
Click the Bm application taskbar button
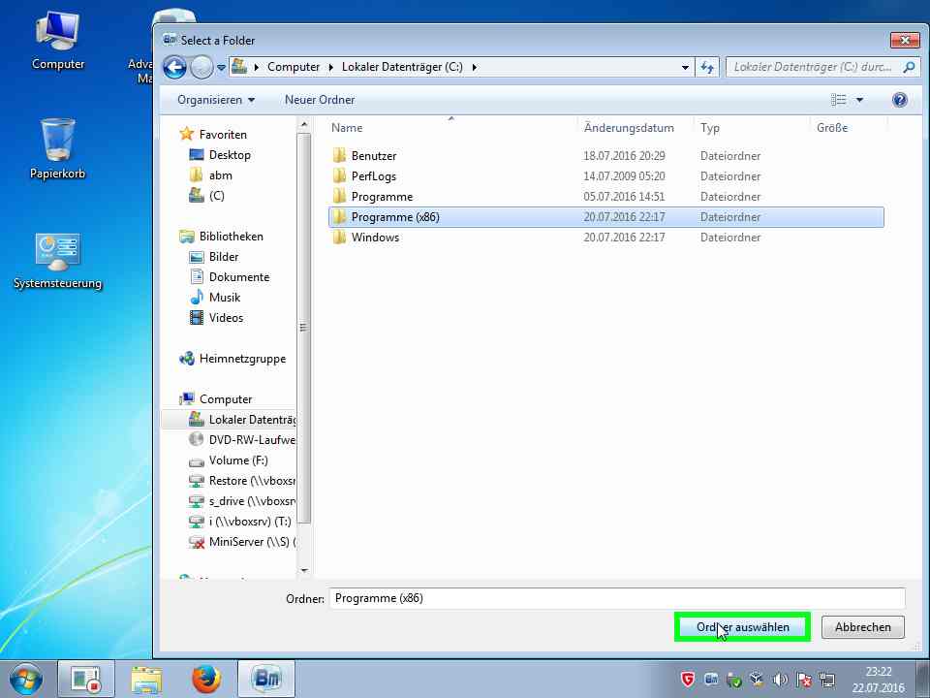(x=266, y=680)
